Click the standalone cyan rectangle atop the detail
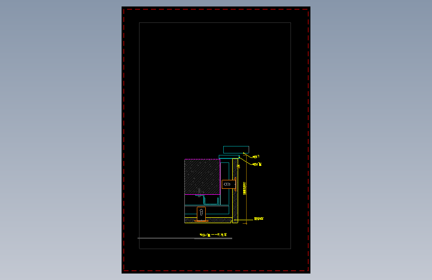432x280 pixels. click(236, 149)
